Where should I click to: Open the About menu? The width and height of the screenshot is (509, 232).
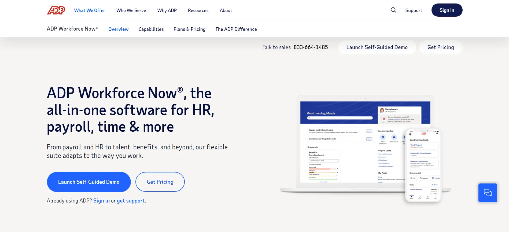coord(226,10)
